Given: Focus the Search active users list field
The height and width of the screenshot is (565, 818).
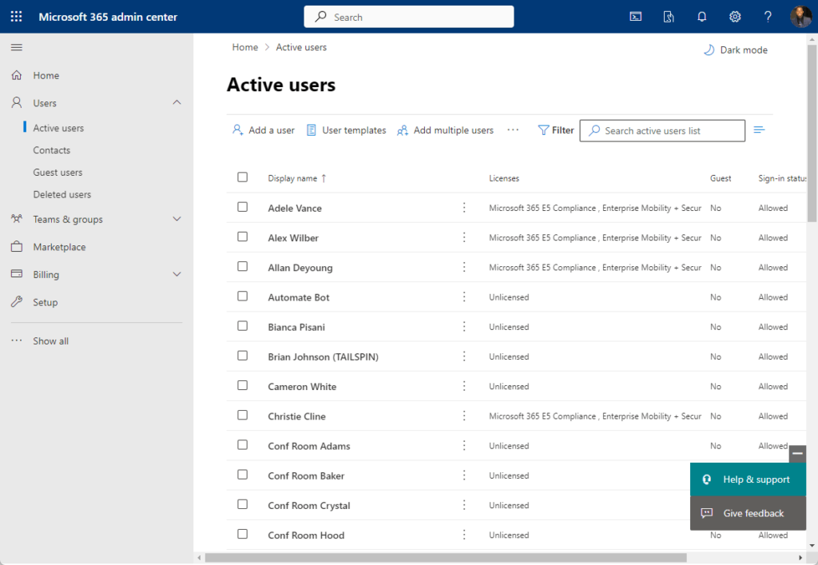Looking at the screenshot, I should [x=662, y=130].
